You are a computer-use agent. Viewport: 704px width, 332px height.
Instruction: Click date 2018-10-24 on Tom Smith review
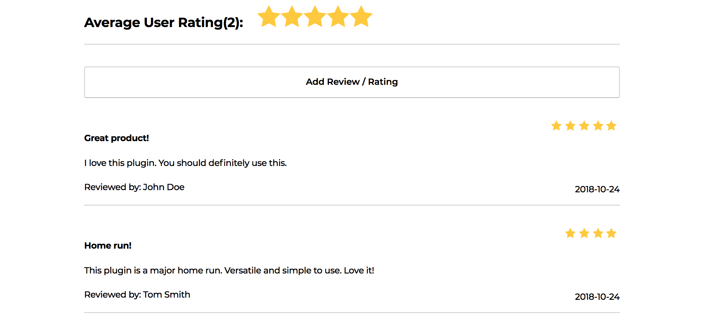tap(597, 297)
